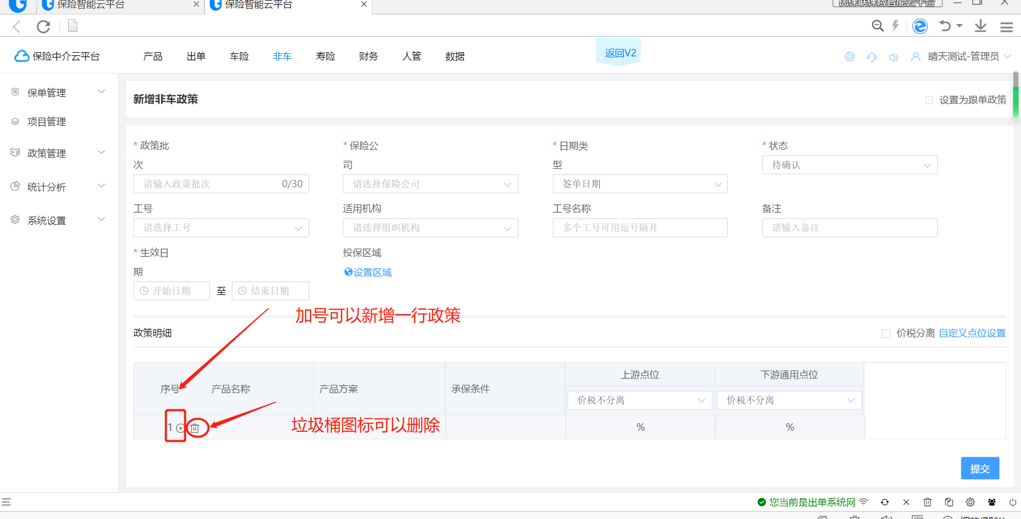The width and height of the screenshot is (1021, 519).
Task: Open the 自定义点位设置 link
Action: [972, 333]
